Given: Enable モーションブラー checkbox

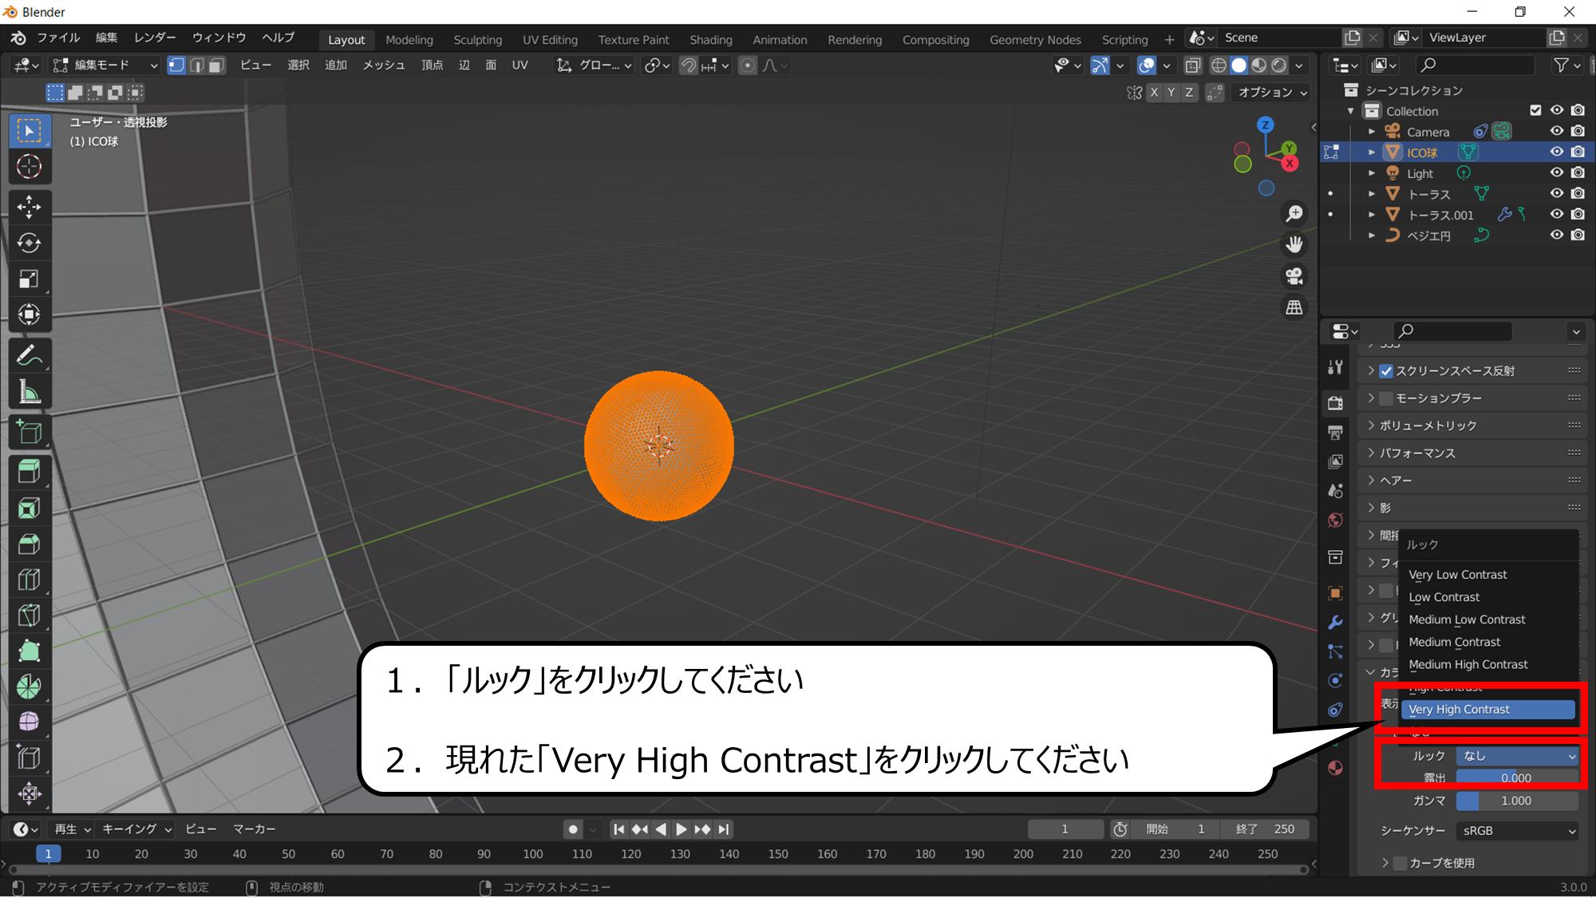Looking at the screenshot, I should click(1386, 398).
